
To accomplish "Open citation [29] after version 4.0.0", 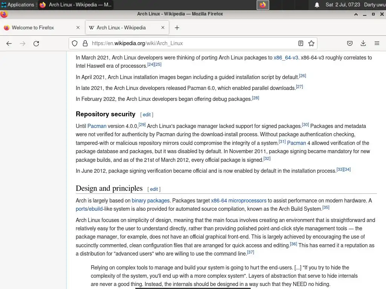I will (x=142, y=125).
